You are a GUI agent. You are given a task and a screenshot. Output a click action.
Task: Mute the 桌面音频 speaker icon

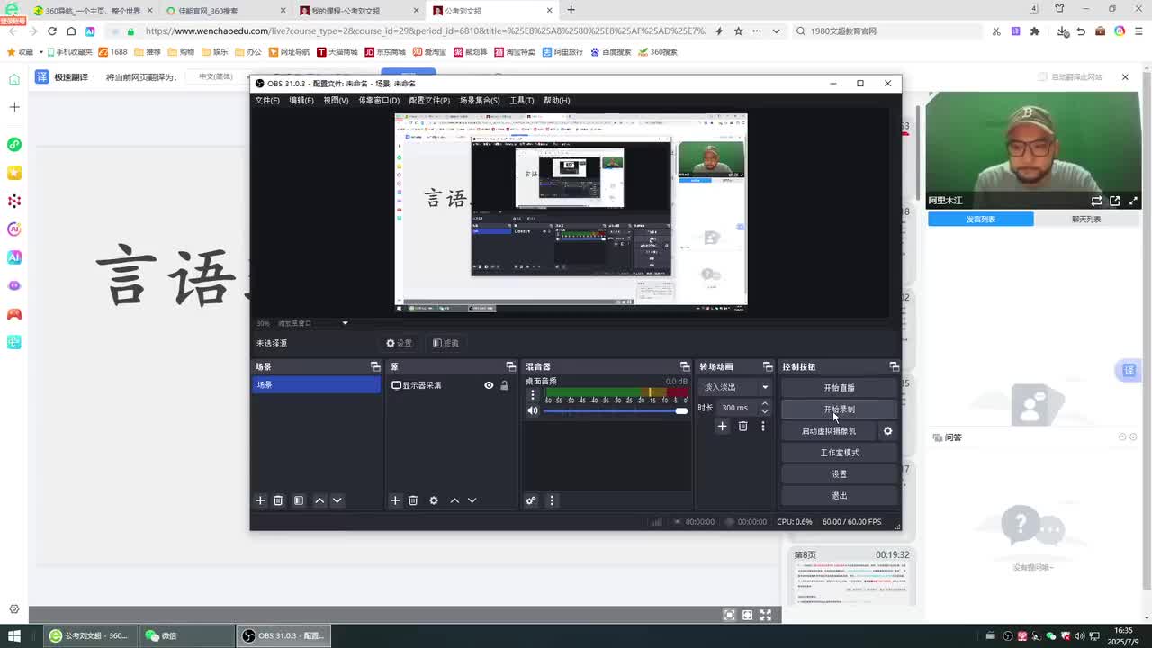[532, 410]
